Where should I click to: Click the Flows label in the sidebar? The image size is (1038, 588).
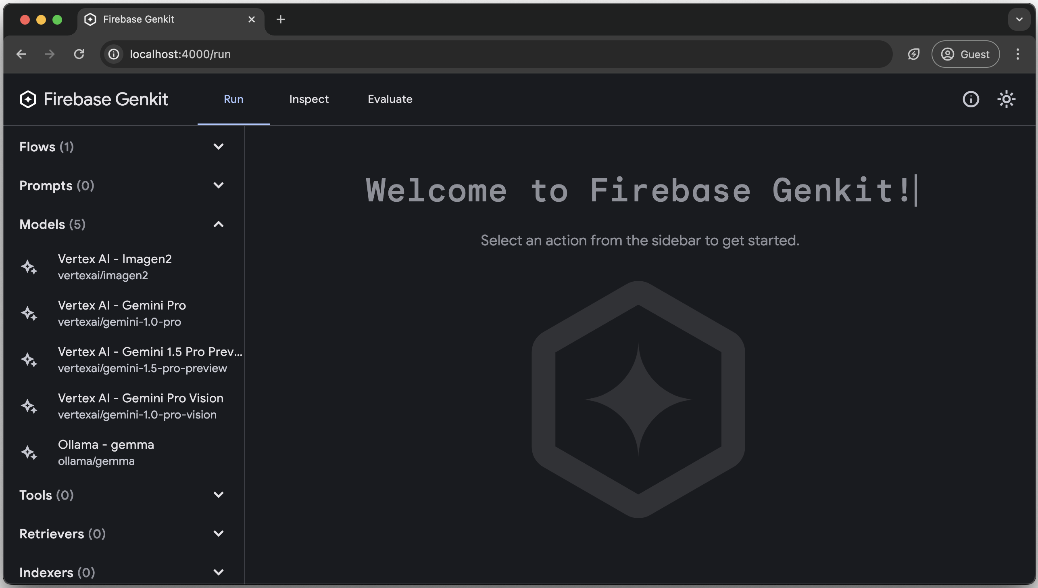coord(46,147)
